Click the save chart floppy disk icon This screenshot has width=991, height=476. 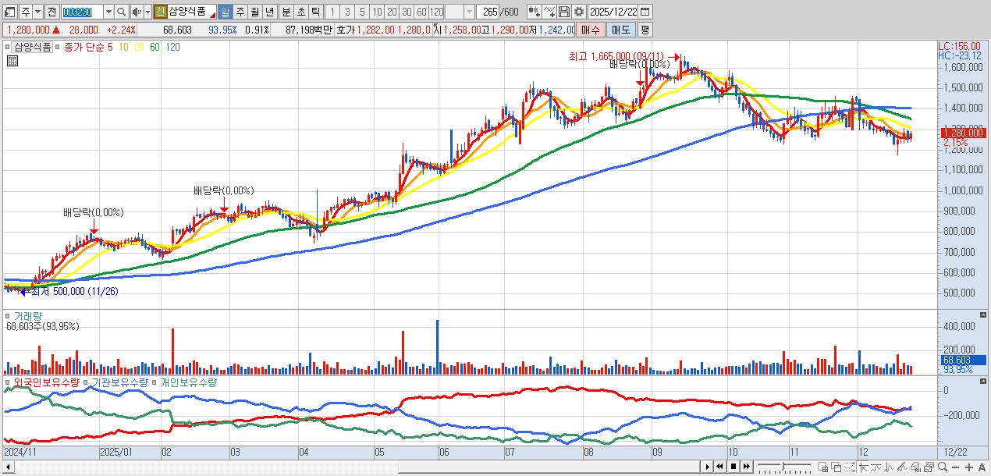click(564, 12)
